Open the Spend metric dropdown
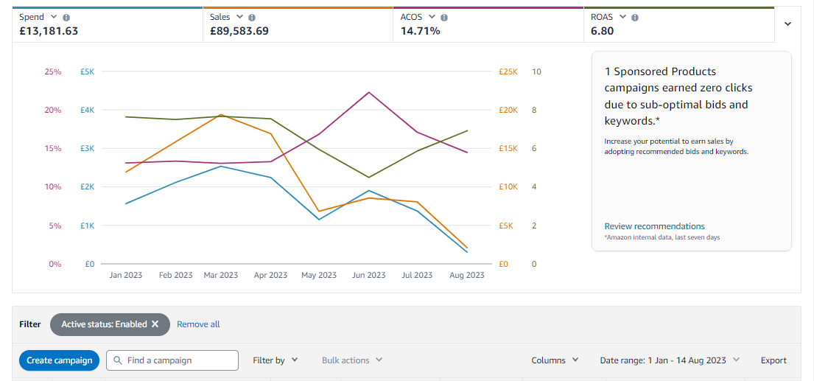This screenshot has height=381, width=814. coord(55,17)
